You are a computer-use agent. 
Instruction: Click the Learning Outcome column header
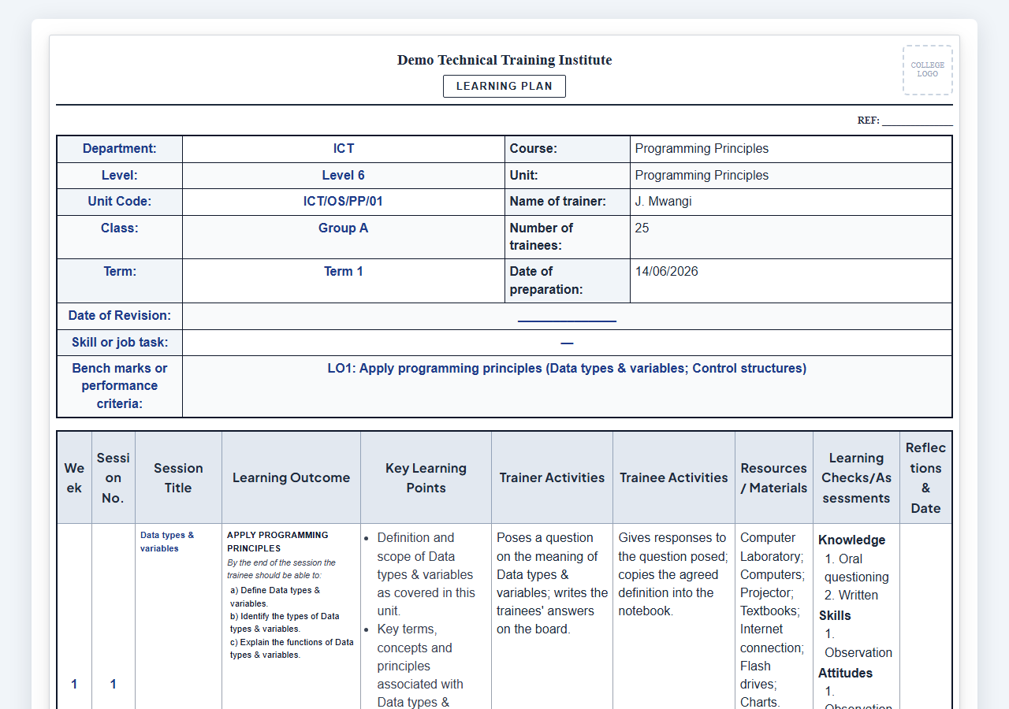291,477
